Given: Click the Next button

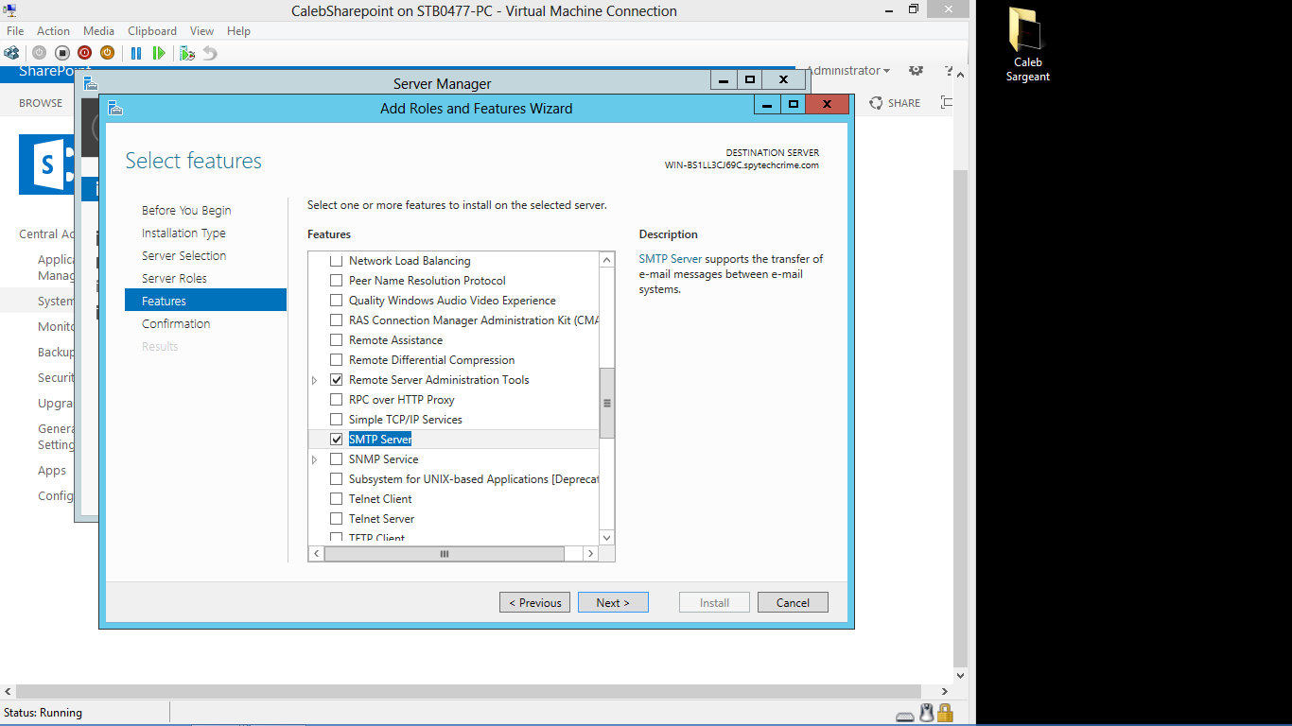Looking at the screenshot, I should pyautogui.click(x=613, y=602).
